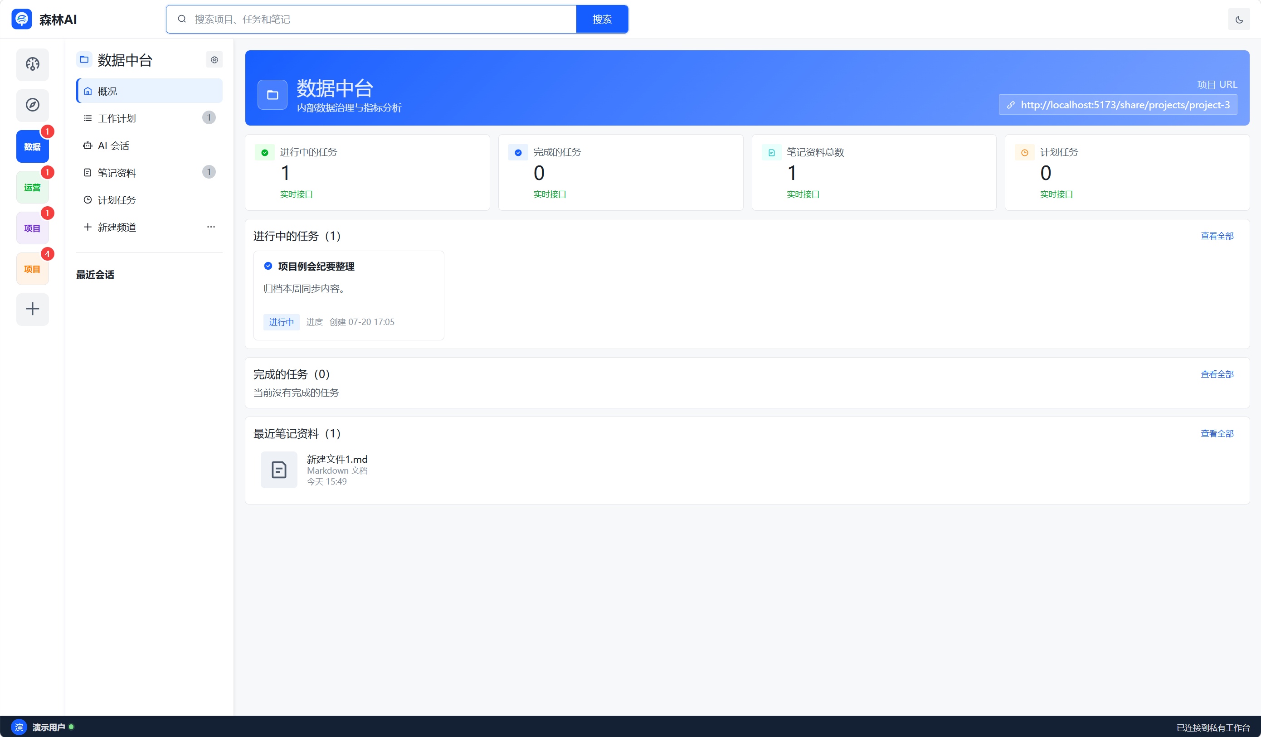
Task: Click the 演 user avatar in status bar
Action: [x=19, y=727]
